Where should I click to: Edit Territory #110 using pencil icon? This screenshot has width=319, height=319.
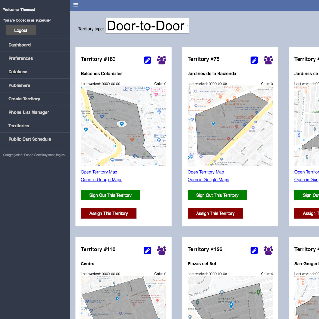tap(147, 250)
